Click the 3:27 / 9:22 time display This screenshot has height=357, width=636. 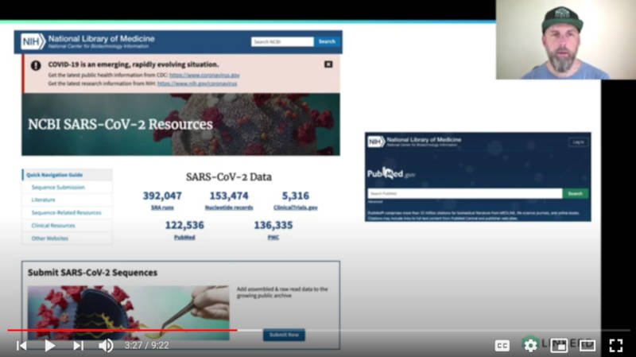click(147, 346)
